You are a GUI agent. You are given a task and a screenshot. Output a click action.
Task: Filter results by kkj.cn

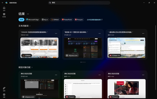[45, 20]
